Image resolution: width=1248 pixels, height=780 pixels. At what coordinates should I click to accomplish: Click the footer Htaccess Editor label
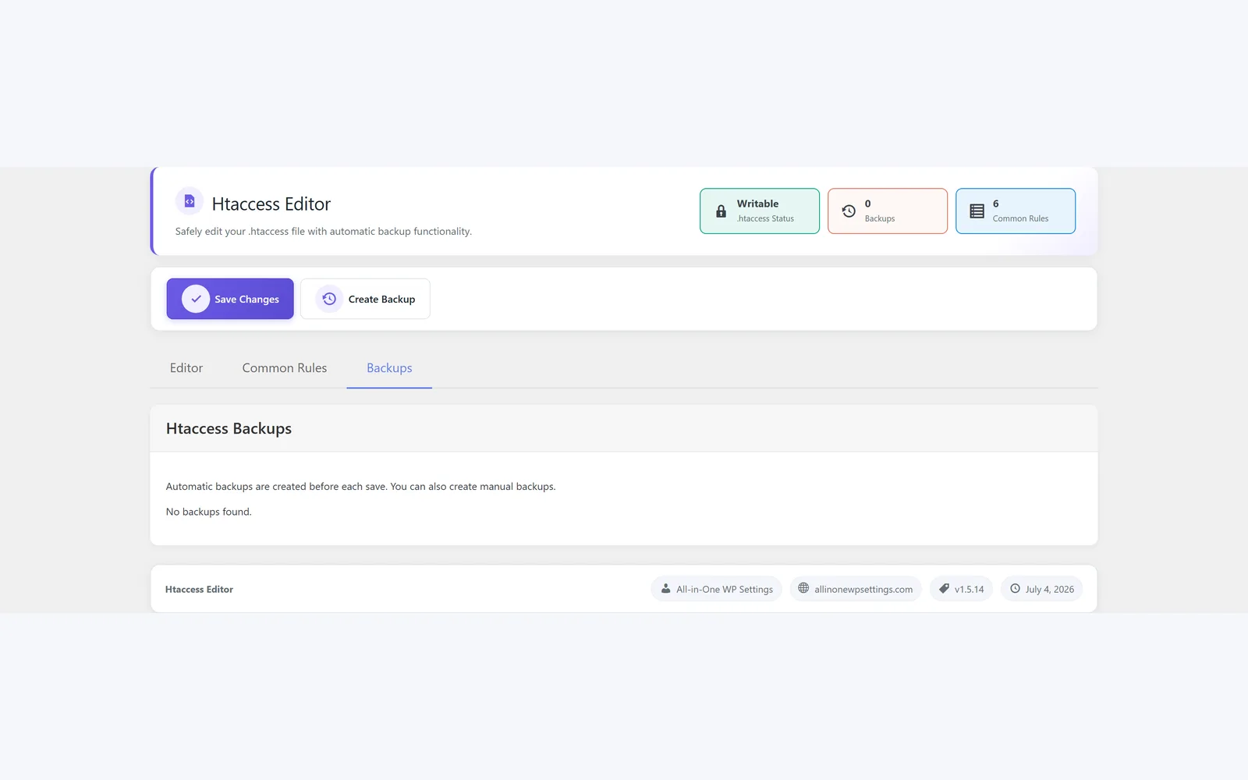(x=199, y=589)
